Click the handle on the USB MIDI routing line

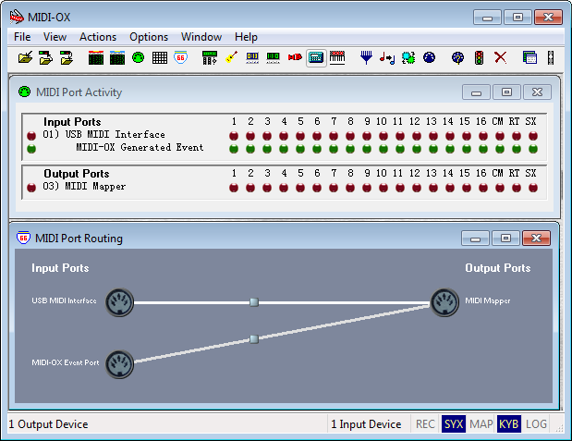coord(253,301)
